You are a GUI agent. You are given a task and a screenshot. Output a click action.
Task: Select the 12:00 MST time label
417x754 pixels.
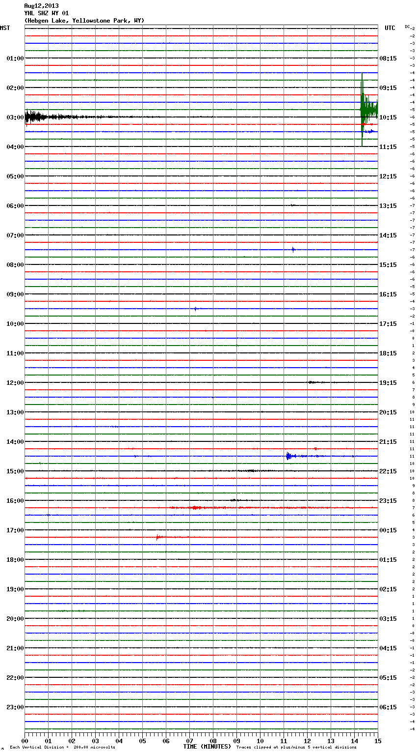[x=15, y=383]
